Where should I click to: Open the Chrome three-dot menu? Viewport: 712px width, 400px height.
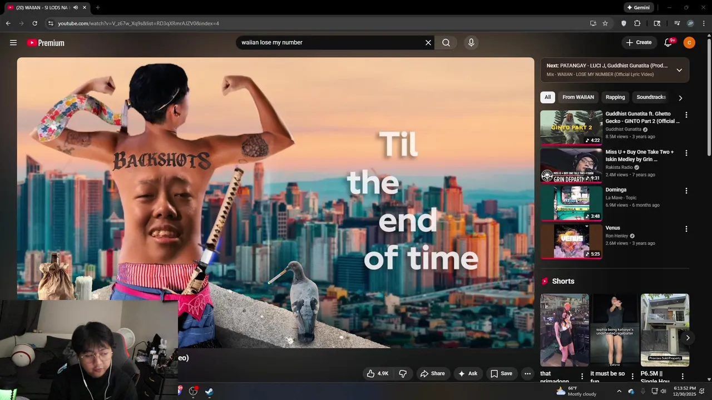704,23
